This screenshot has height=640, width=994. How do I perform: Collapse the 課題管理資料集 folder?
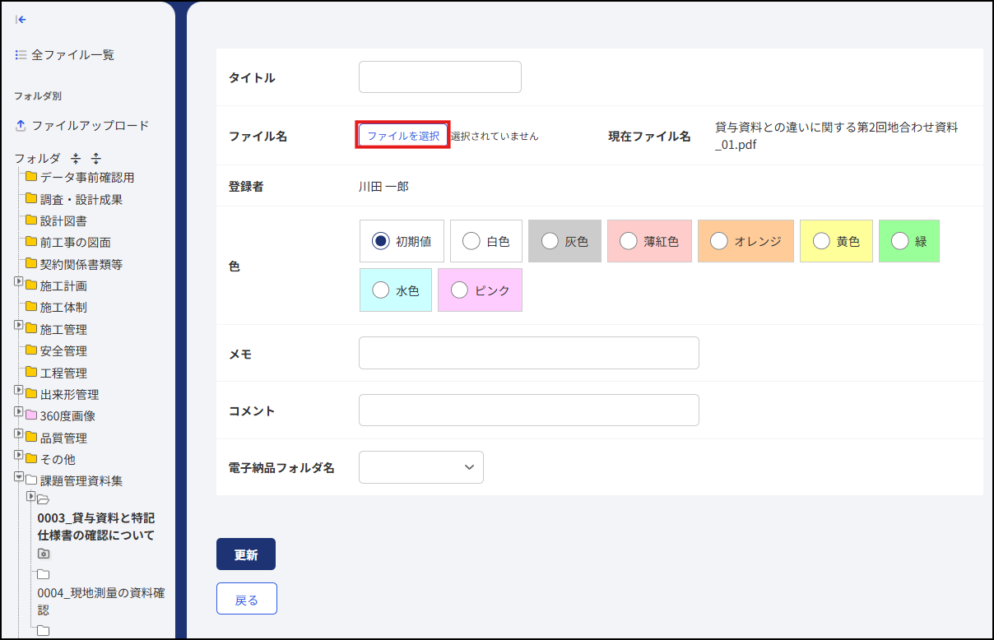click(19, 476)
